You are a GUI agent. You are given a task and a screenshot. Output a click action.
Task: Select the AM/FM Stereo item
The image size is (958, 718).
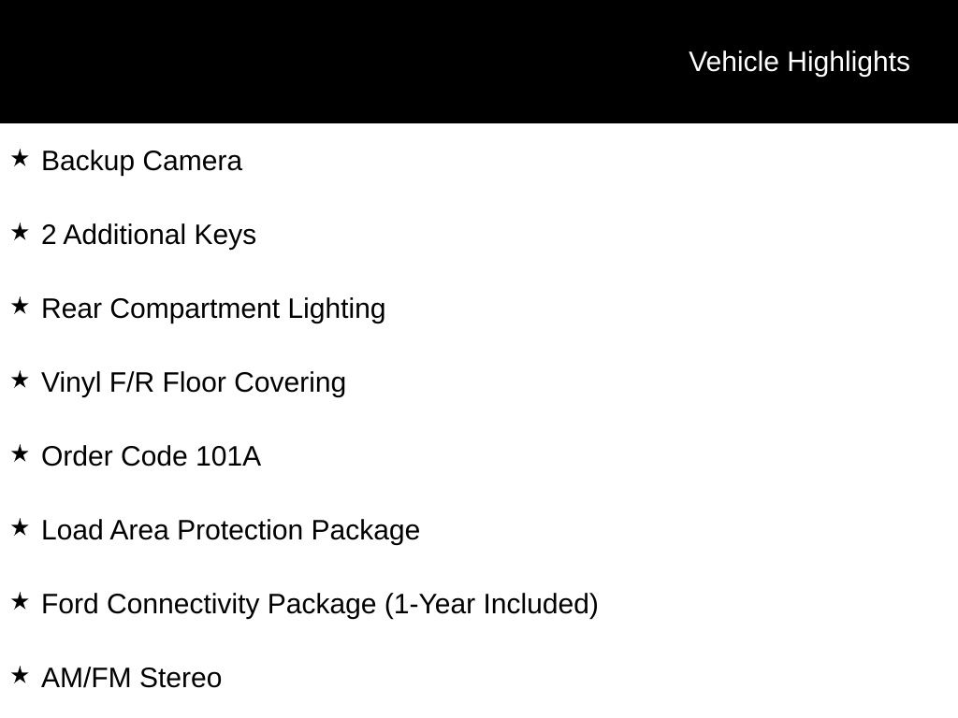click(x=131, y=679)
